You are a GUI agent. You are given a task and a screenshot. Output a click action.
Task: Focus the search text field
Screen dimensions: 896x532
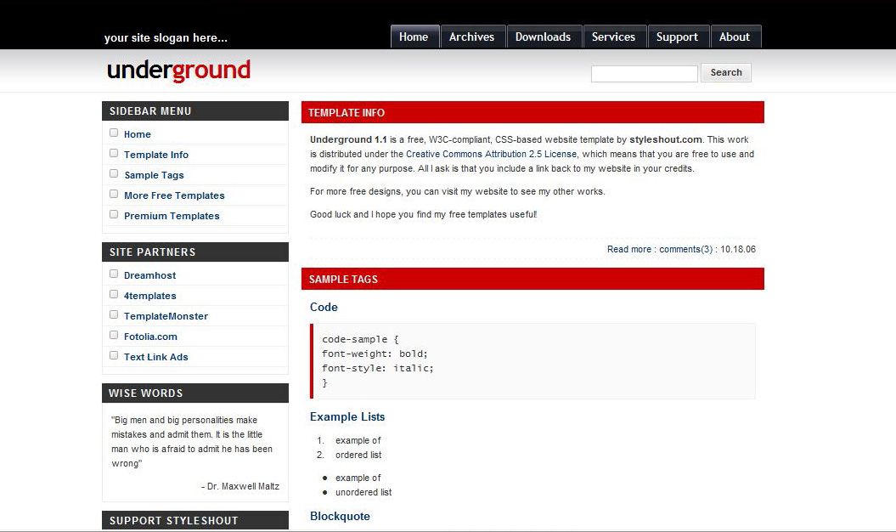point(644,74)
